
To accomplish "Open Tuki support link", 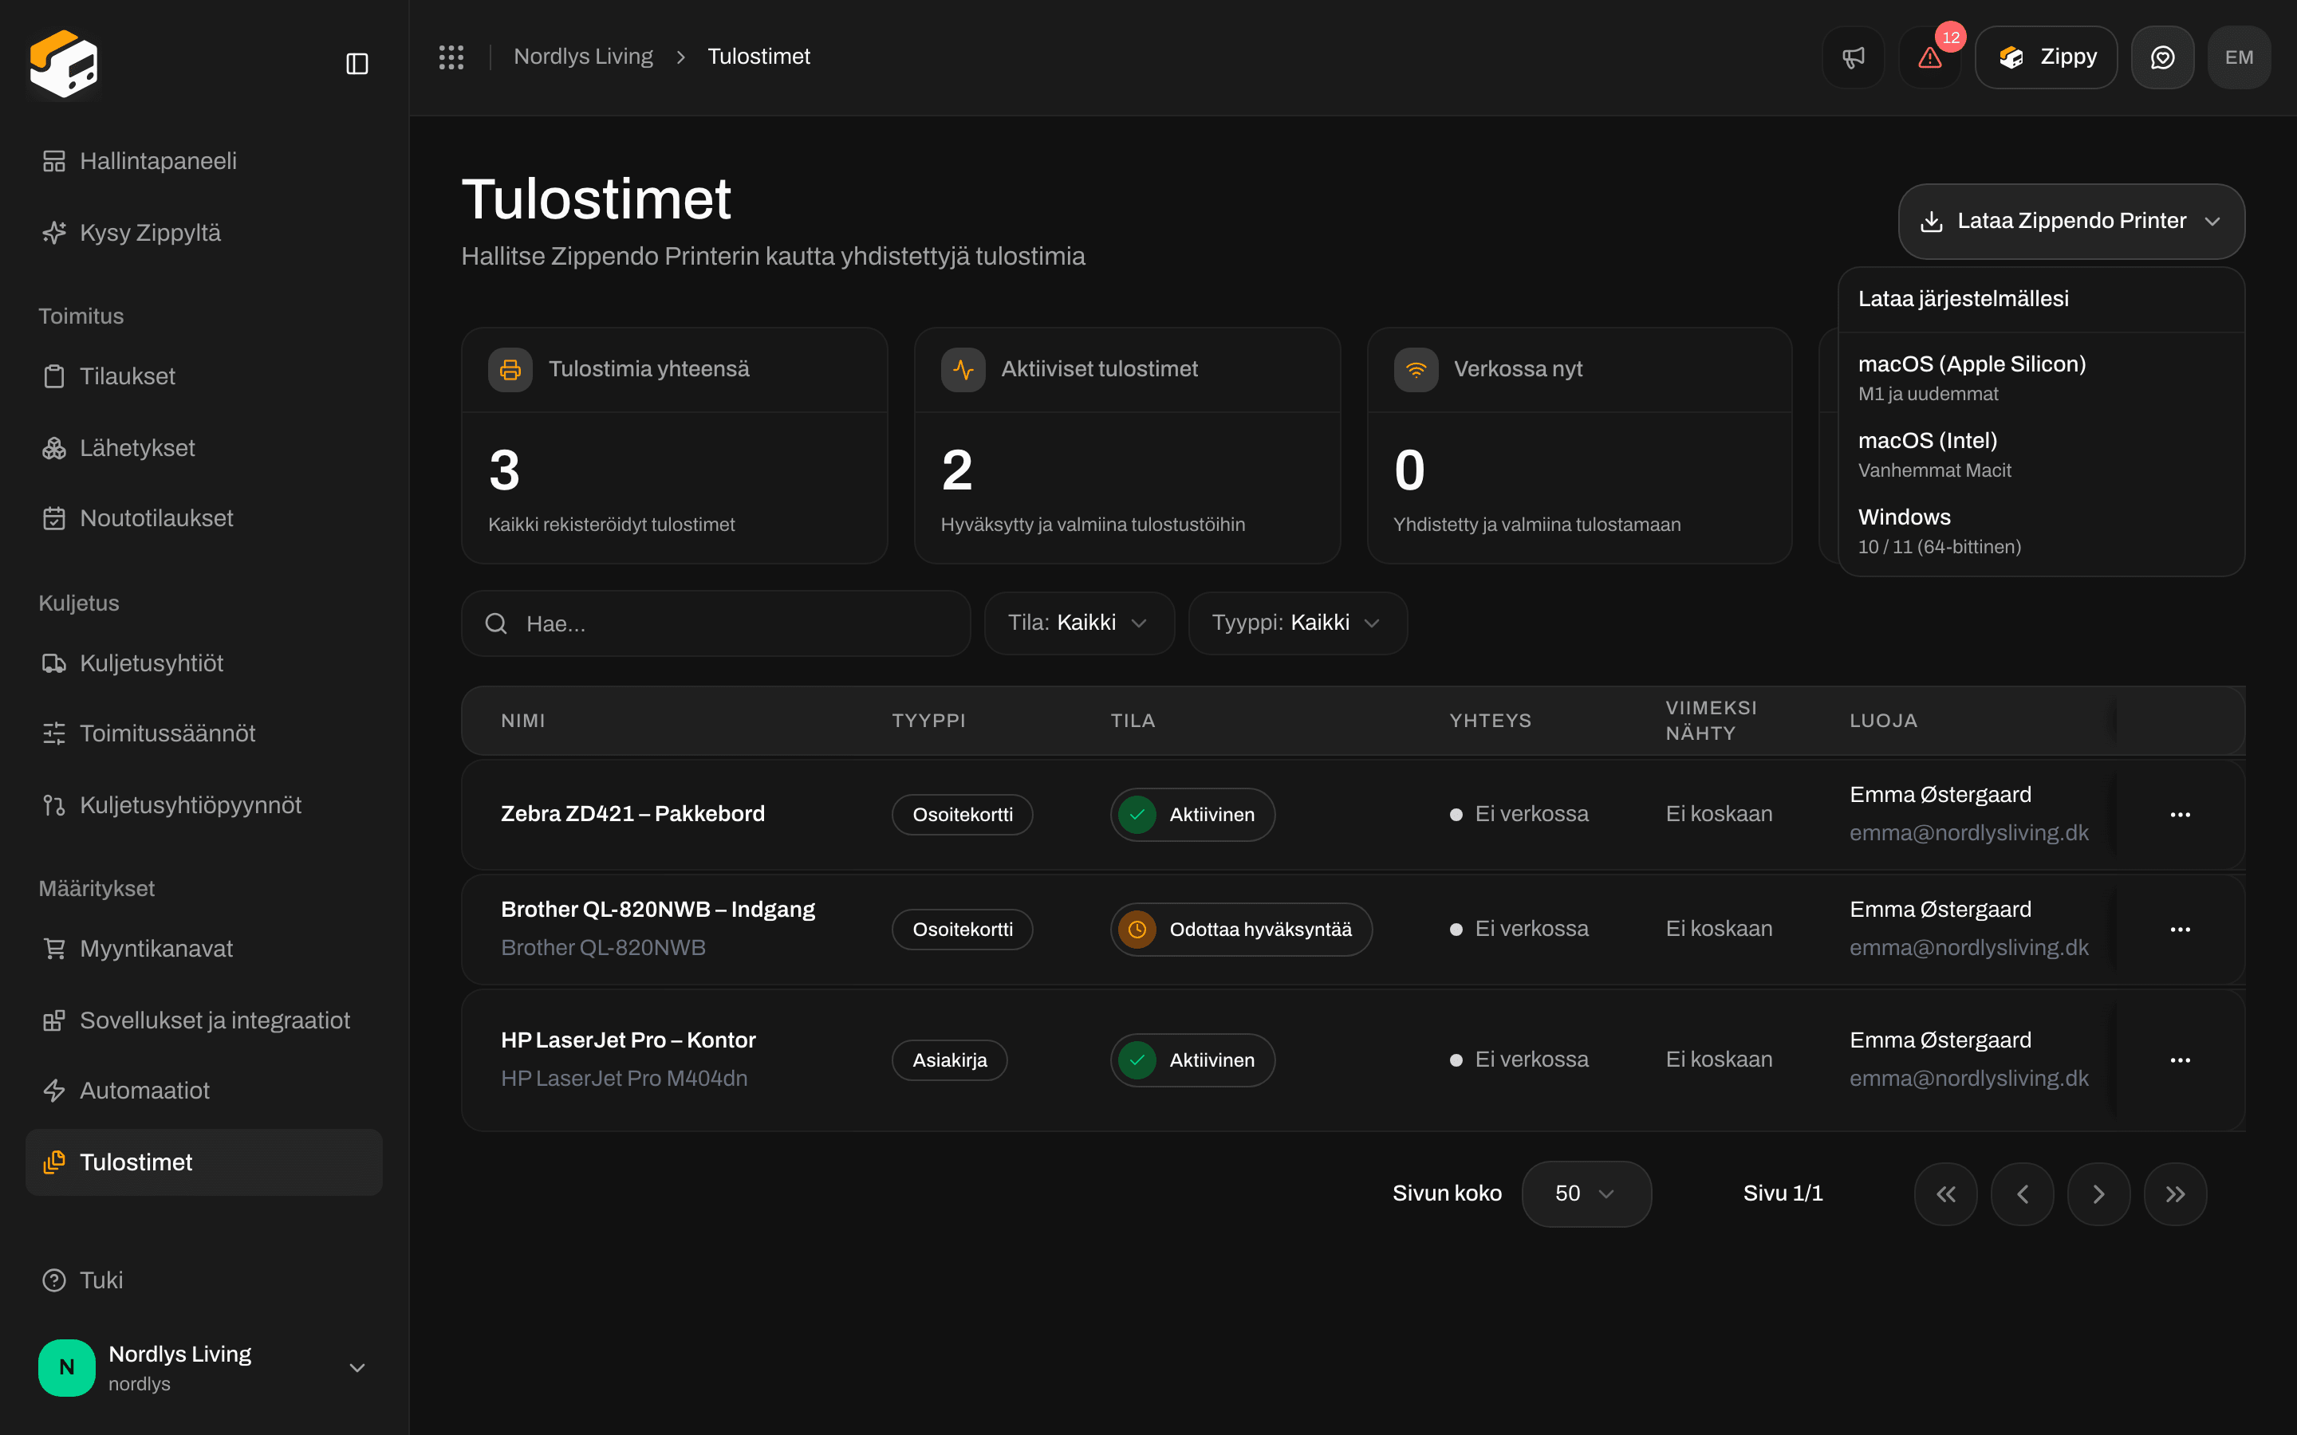I will tap(204, 1280).
